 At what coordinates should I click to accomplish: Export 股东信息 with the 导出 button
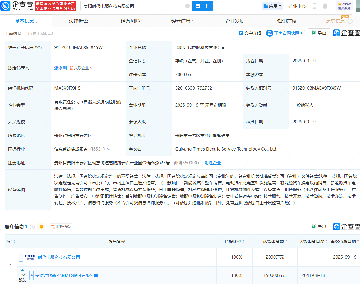click(x=319, y=227)
